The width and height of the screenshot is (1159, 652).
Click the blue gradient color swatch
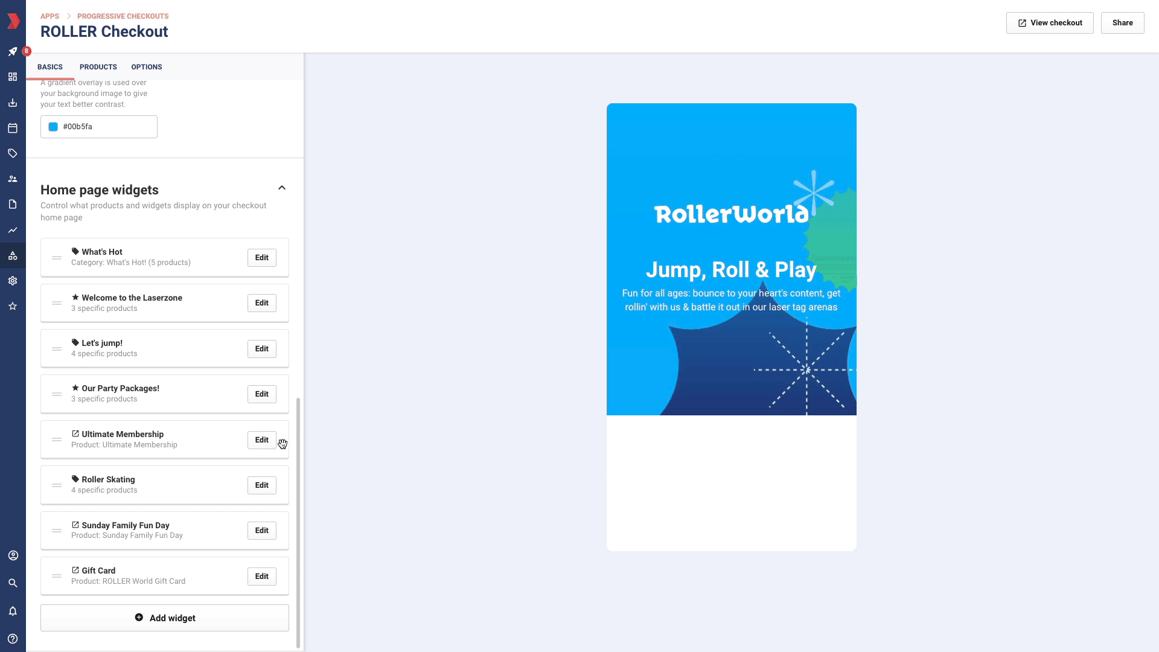(x=53, y=127)
